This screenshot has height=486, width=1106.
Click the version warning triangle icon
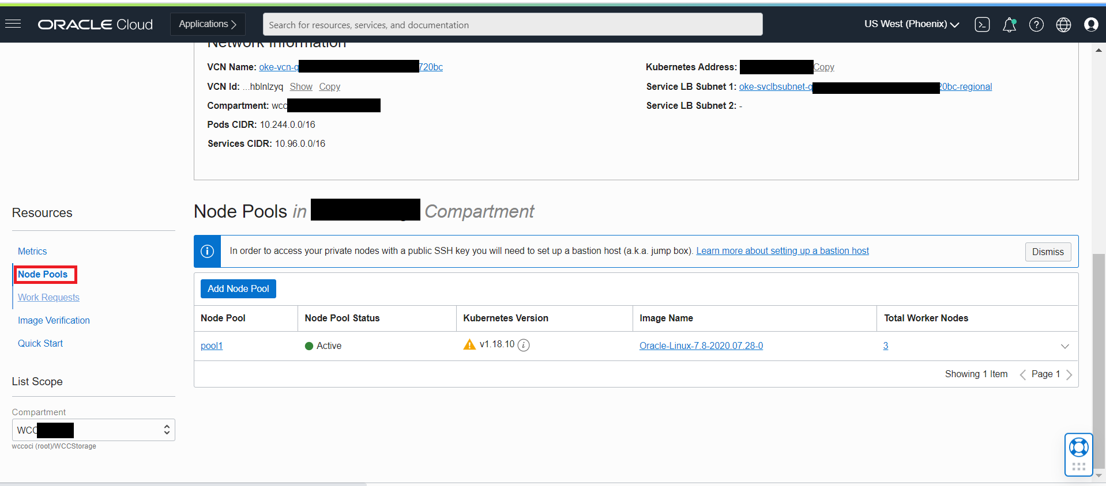click(x=469, y=344)
